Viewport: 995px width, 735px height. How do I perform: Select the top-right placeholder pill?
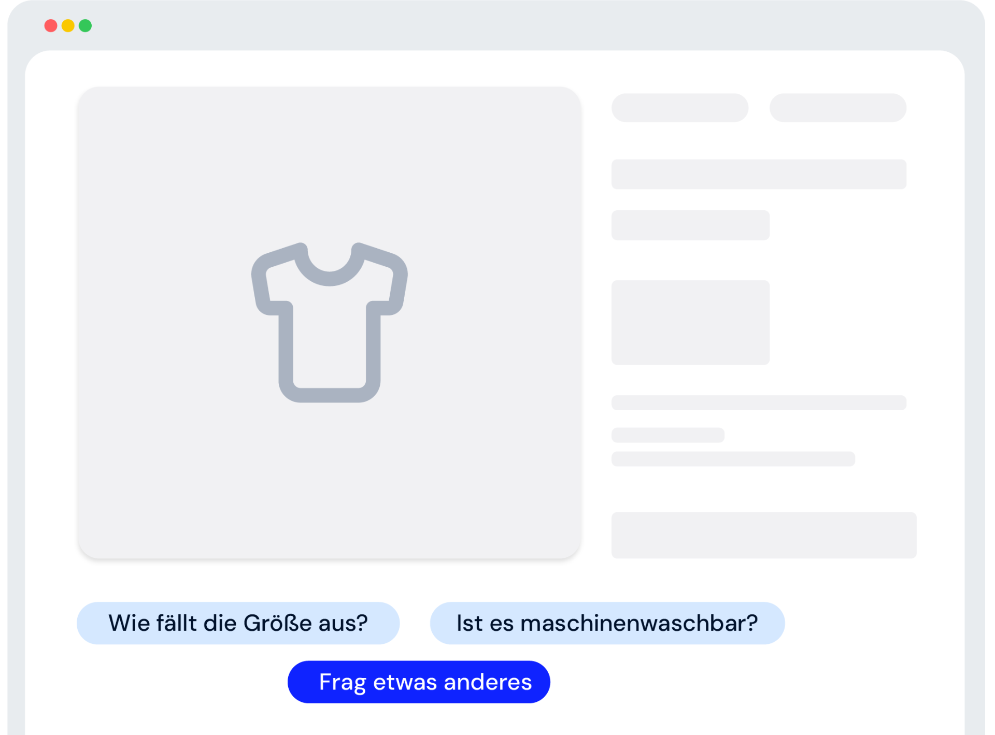point(837,107)
